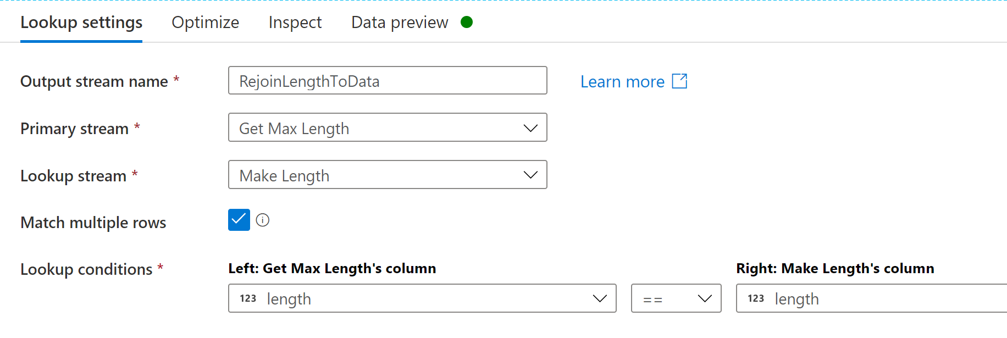Click the external link icon after Learn more
The image size is (1007, 338).
point(680,81)
